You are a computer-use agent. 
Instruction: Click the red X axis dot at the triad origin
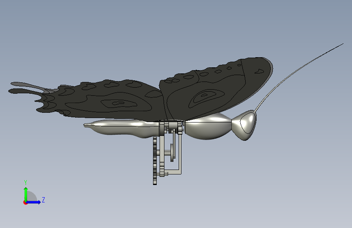pos(25,202)
